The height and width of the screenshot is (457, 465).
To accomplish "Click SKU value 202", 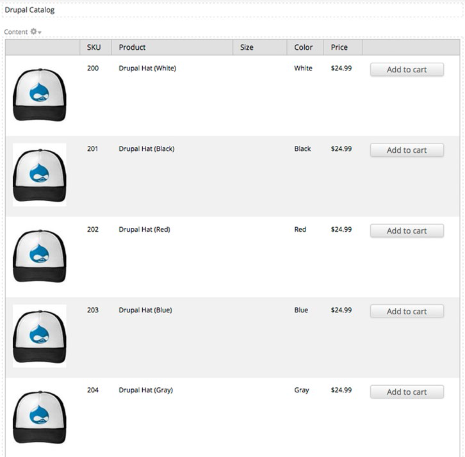I will point(93,229).
